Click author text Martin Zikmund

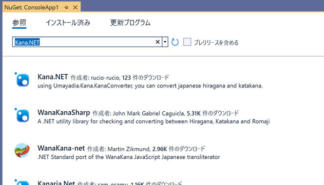(129, 149)
